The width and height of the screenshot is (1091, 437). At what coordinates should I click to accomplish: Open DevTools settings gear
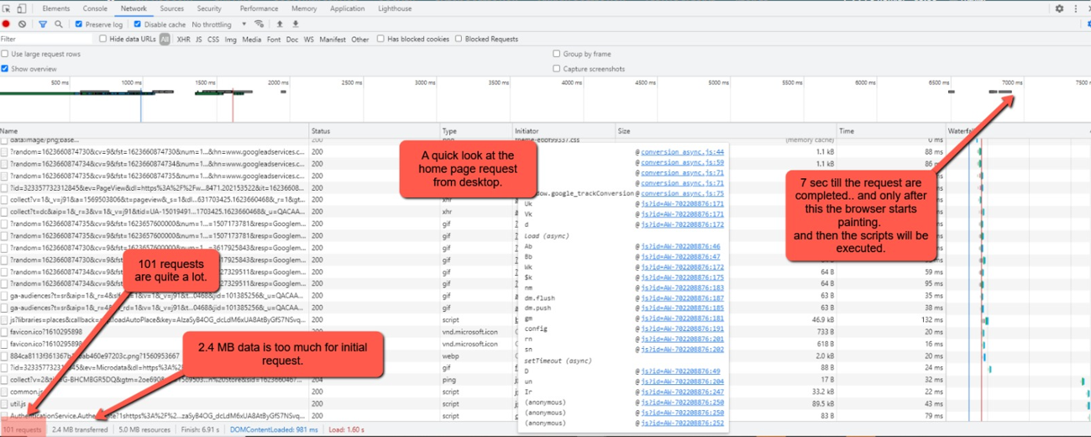pos(1059,8)
